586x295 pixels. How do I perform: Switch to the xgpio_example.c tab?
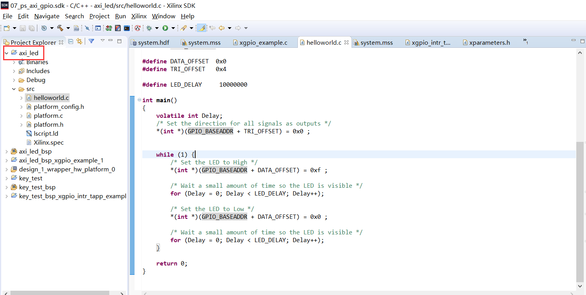tap(260, 43)
